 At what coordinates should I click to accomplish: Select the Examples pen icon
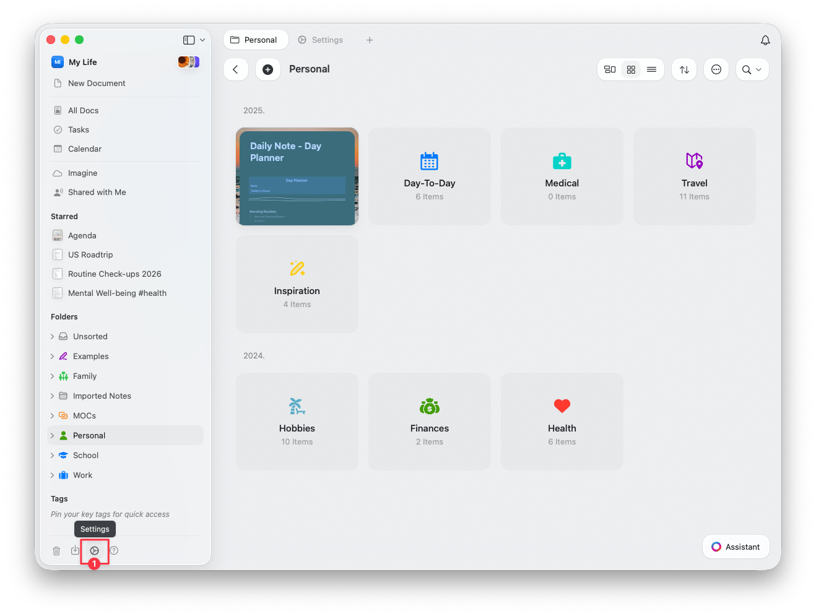[63, 356]
